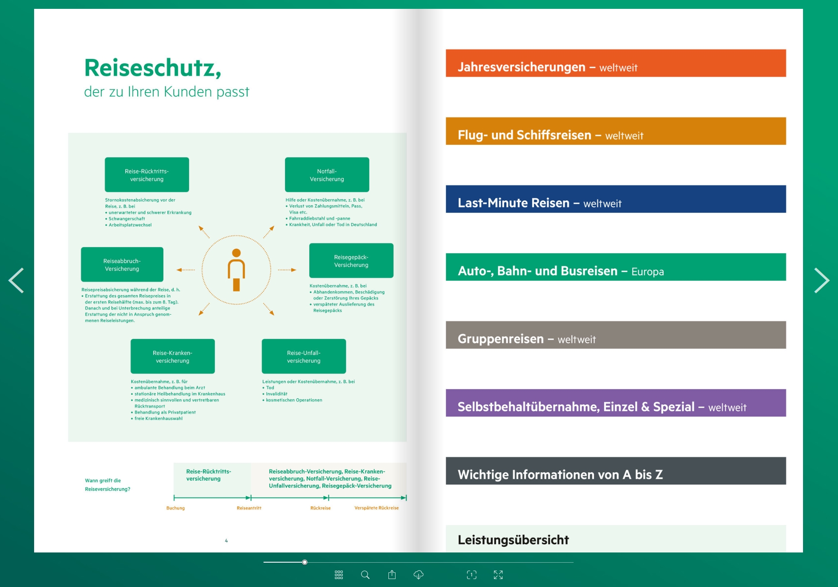838x587 pixels.
Task: Open Selbstbehaltübernahme, Einzel & Spezial section
Action: tap(616, 403)
